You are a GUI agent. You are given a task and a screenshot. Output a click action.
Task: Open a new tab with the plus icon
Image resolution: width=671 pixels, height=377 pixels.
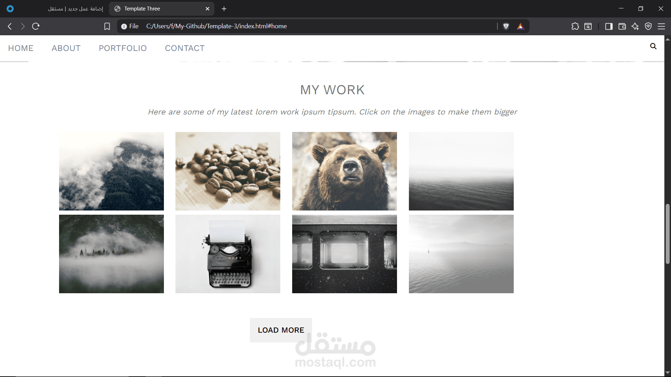click(224, 9)
